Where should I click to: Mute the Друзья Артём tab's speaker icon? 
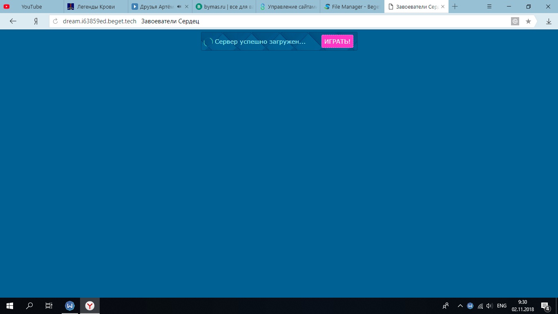coord(179,7)
